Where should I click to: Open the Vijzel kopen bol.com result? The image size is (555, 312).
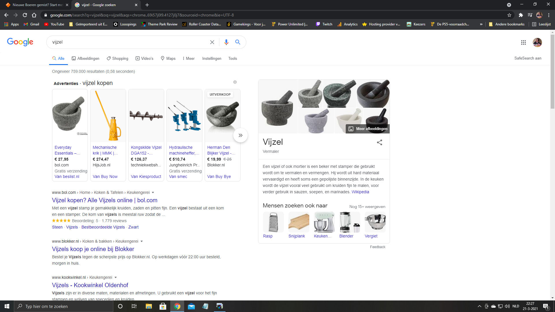105,200
